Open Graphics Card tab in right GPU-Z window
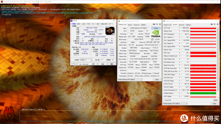Viewport: 221px width, 124px height. coord(167,25)
